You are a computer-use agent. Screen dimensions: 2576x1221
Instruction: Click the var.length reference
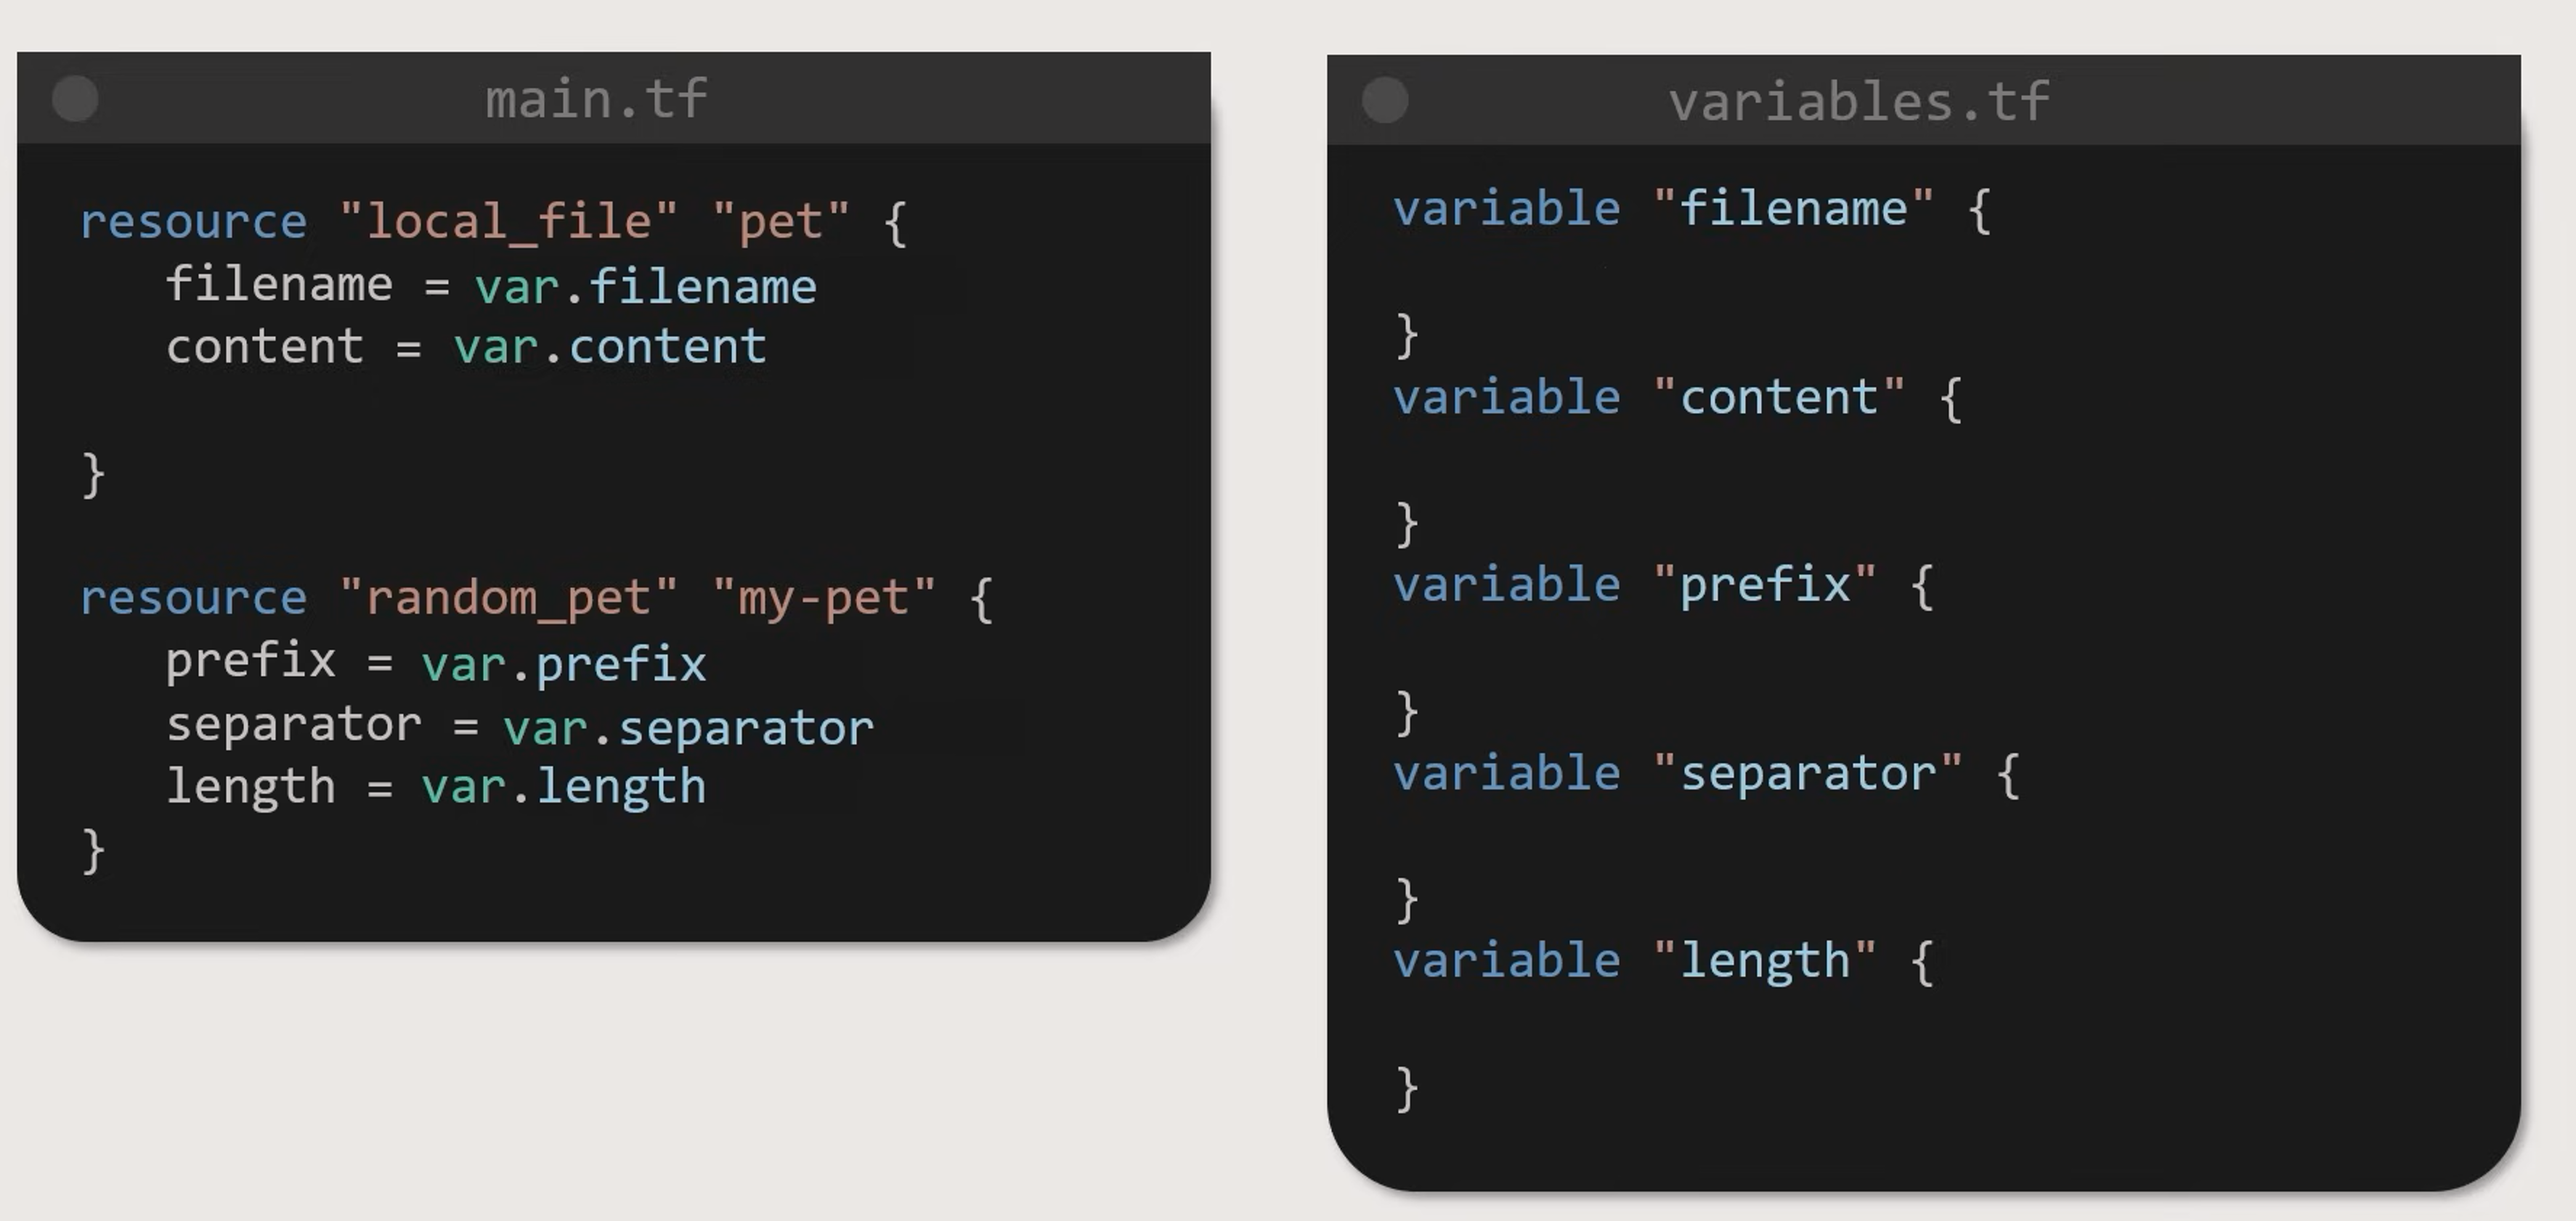coord(563,788)
